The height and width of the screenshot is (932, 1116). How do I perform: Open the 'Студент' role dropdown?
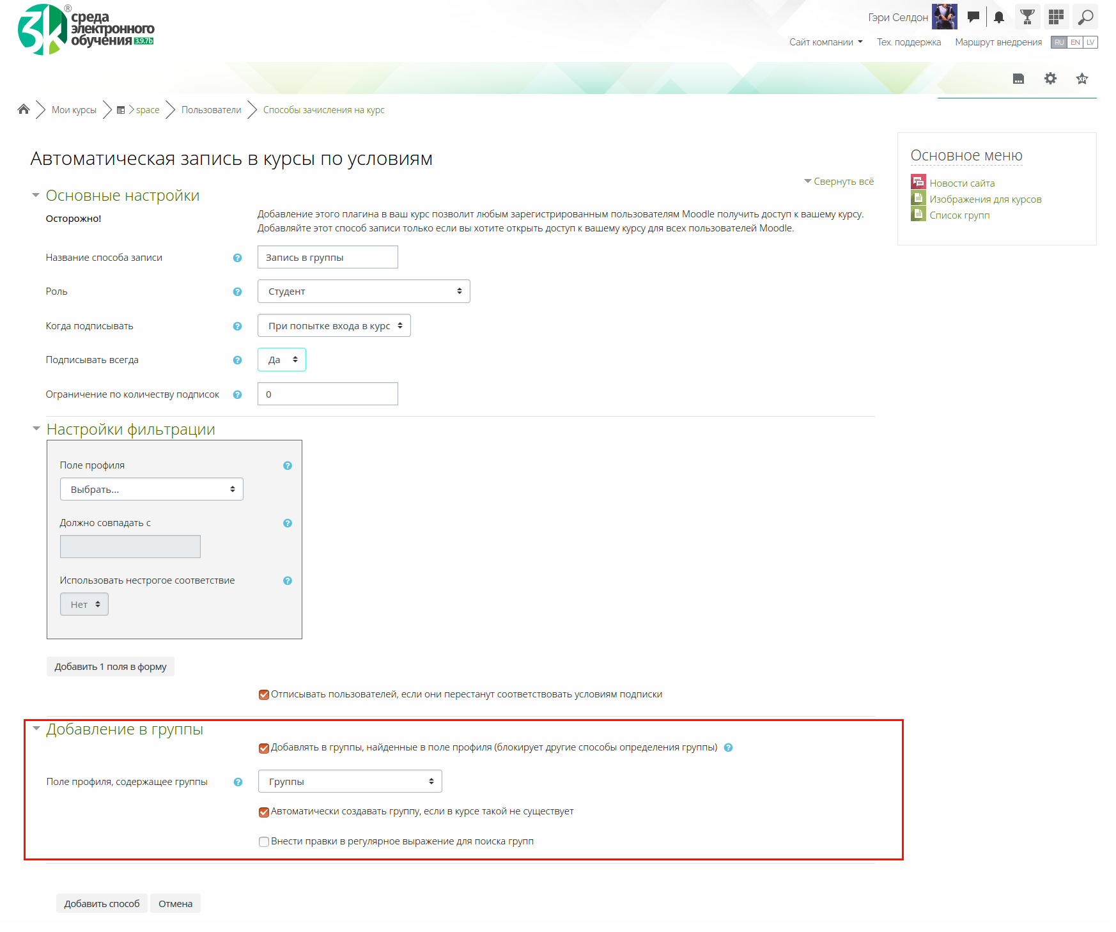(363, 291)
